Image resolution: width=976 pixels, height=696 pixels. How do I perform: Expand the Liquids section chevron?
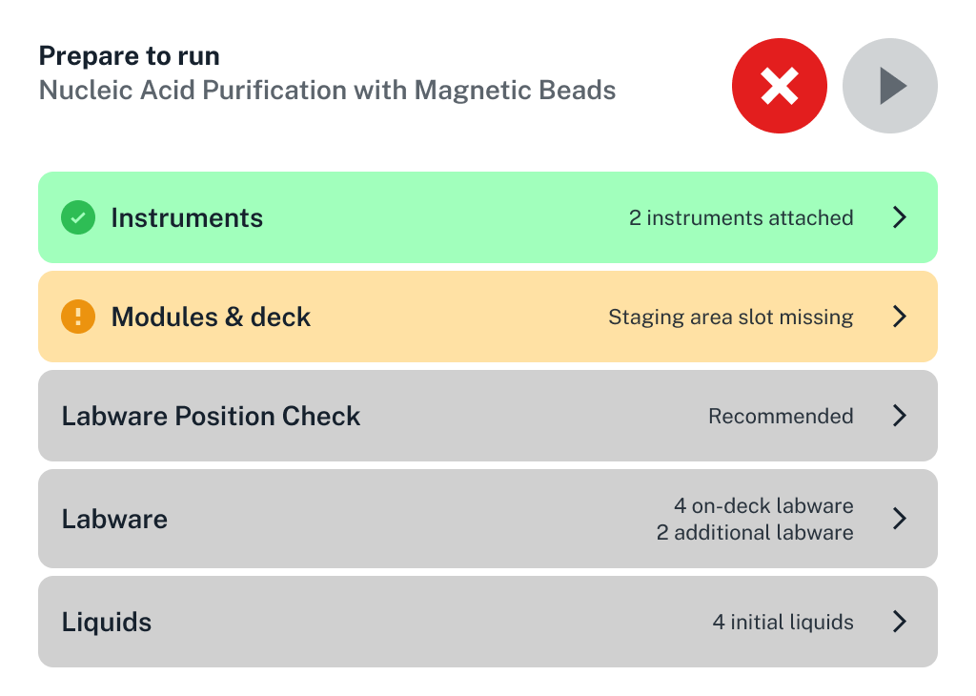(899, 622)
